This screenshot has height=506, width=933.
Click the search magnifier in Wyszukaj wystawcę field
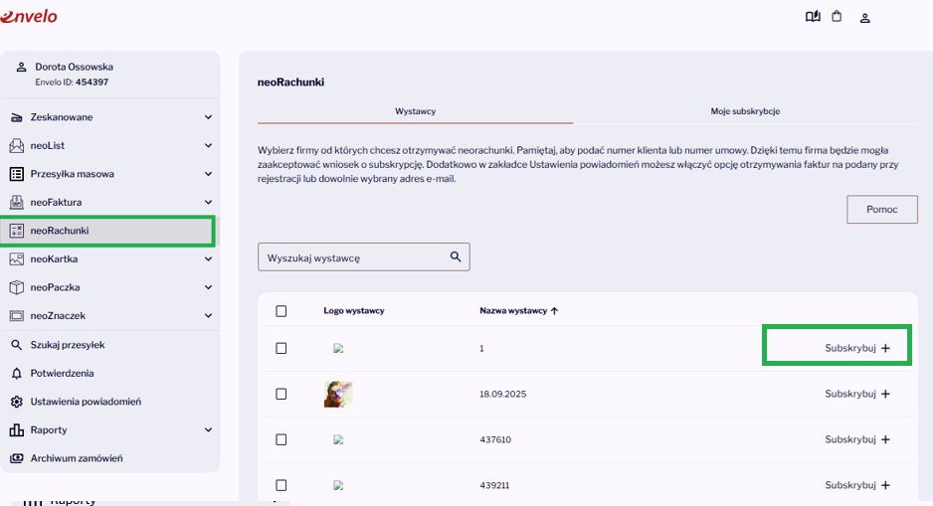tap(456, 256)
